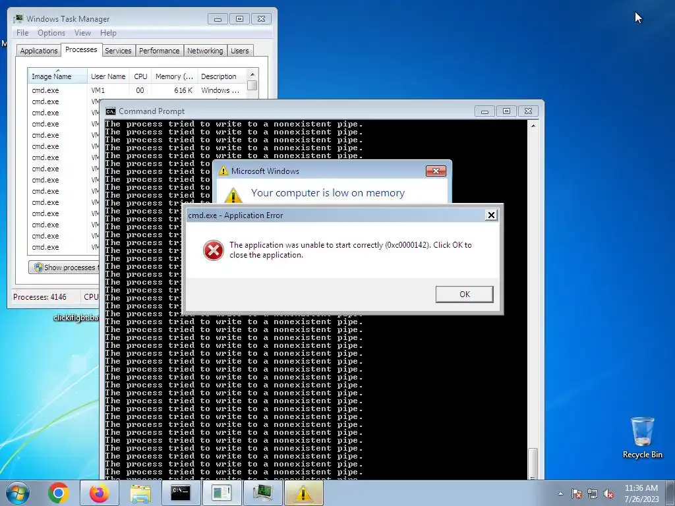Click the network tray icon
The image size is (675, 506).
tap(593, 493)
